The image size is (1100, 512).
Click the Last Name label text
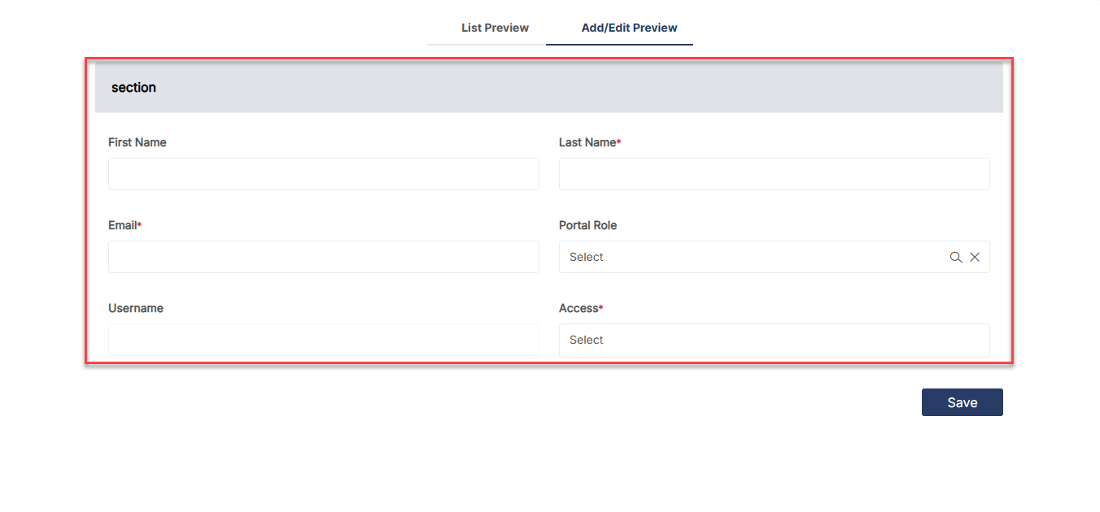pyautogui.click(x=587, y=142)
